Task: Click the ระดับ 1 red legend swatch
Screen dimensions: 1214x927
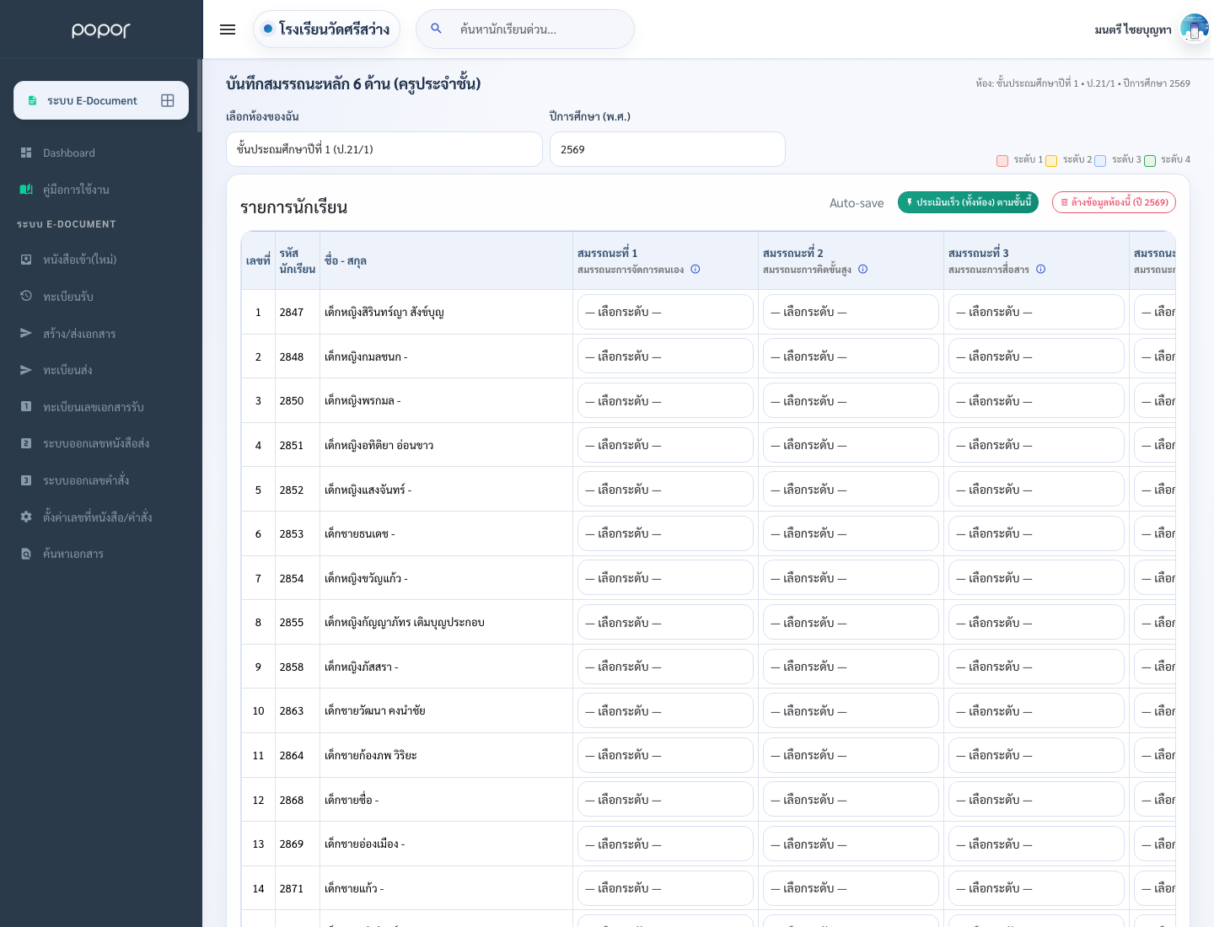Action: [x=1002, y=160]
